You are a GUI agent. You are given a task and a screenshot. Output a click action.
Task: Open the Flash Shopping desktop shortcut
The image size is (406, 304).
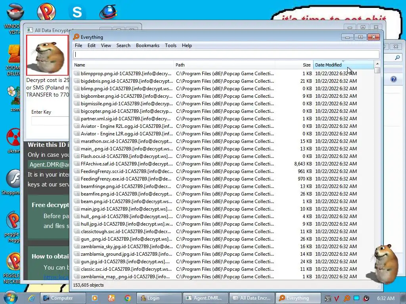coord(12,182)
